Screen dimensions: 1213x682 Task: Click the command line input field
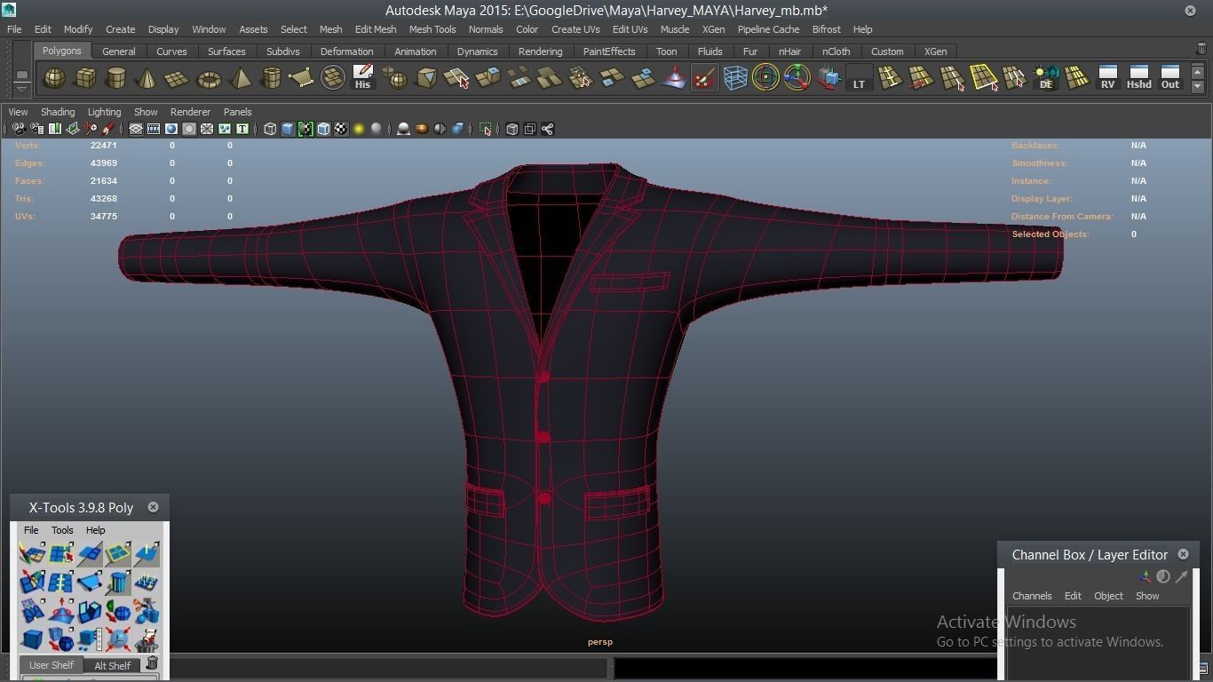point(389,667)
